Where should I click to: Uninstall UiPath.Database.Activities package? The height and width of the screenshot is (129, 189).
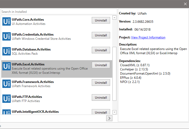pos(101,50)
